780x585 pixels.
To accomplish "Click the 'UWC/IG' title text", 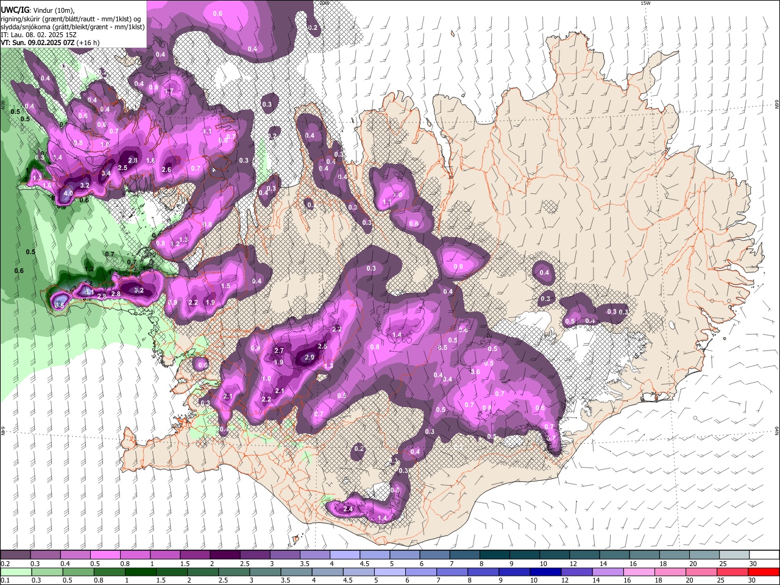I will coord(15,10).
